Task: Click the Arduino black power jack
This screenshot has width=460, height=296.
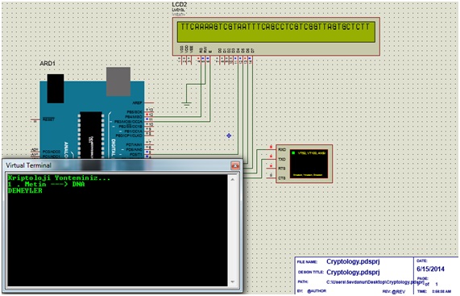Action: [56, 89]
